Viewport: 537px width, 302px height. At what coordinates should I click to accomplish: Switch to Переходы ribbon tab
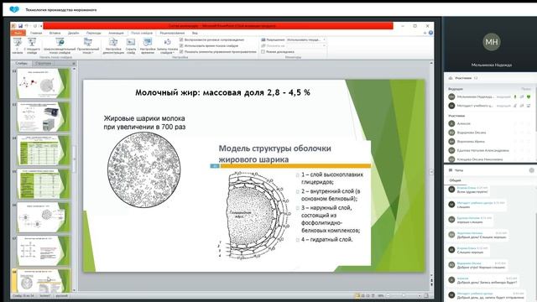[x=93, y=33]
